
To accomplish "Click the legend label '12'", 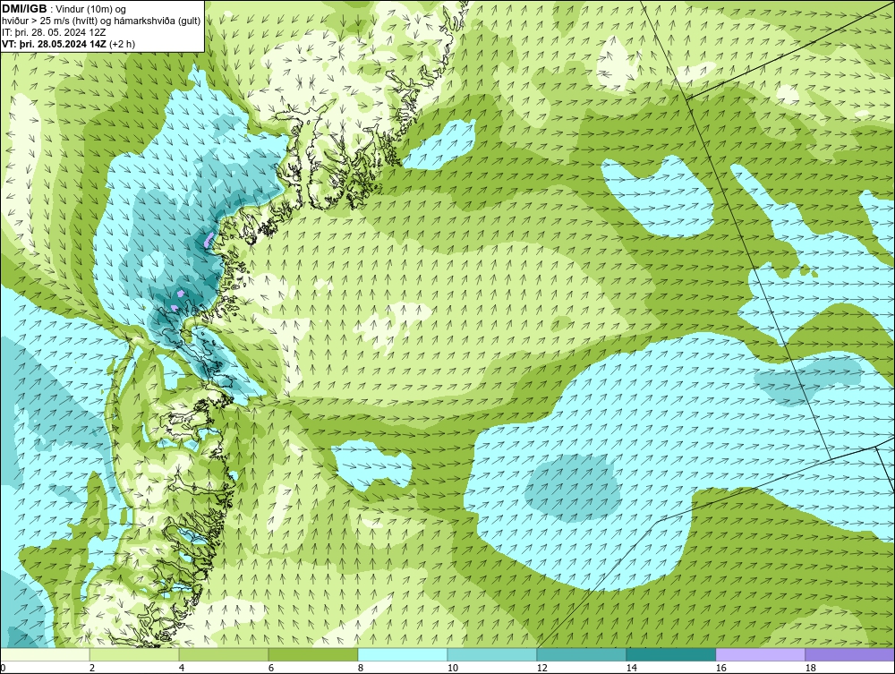I will point(541,668).
